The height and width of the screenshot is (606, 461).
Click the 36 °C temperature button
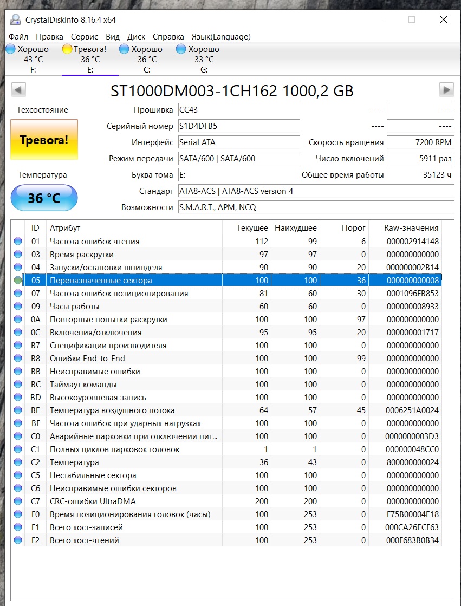[44, 198]
